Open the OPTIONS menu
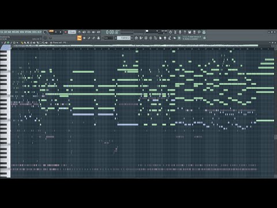Screen dimensions: 277x208 [28, 32]
